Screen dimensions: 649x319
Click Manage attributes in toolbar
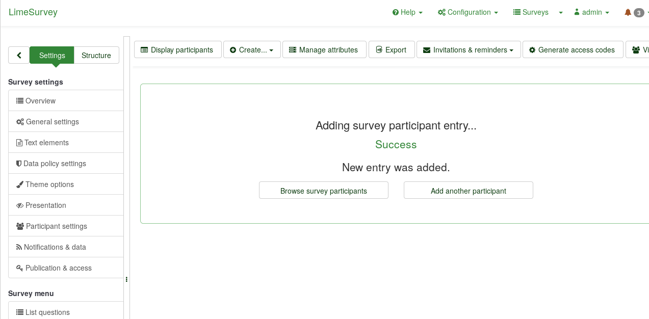pyautogui.click(x=324, y=50)
